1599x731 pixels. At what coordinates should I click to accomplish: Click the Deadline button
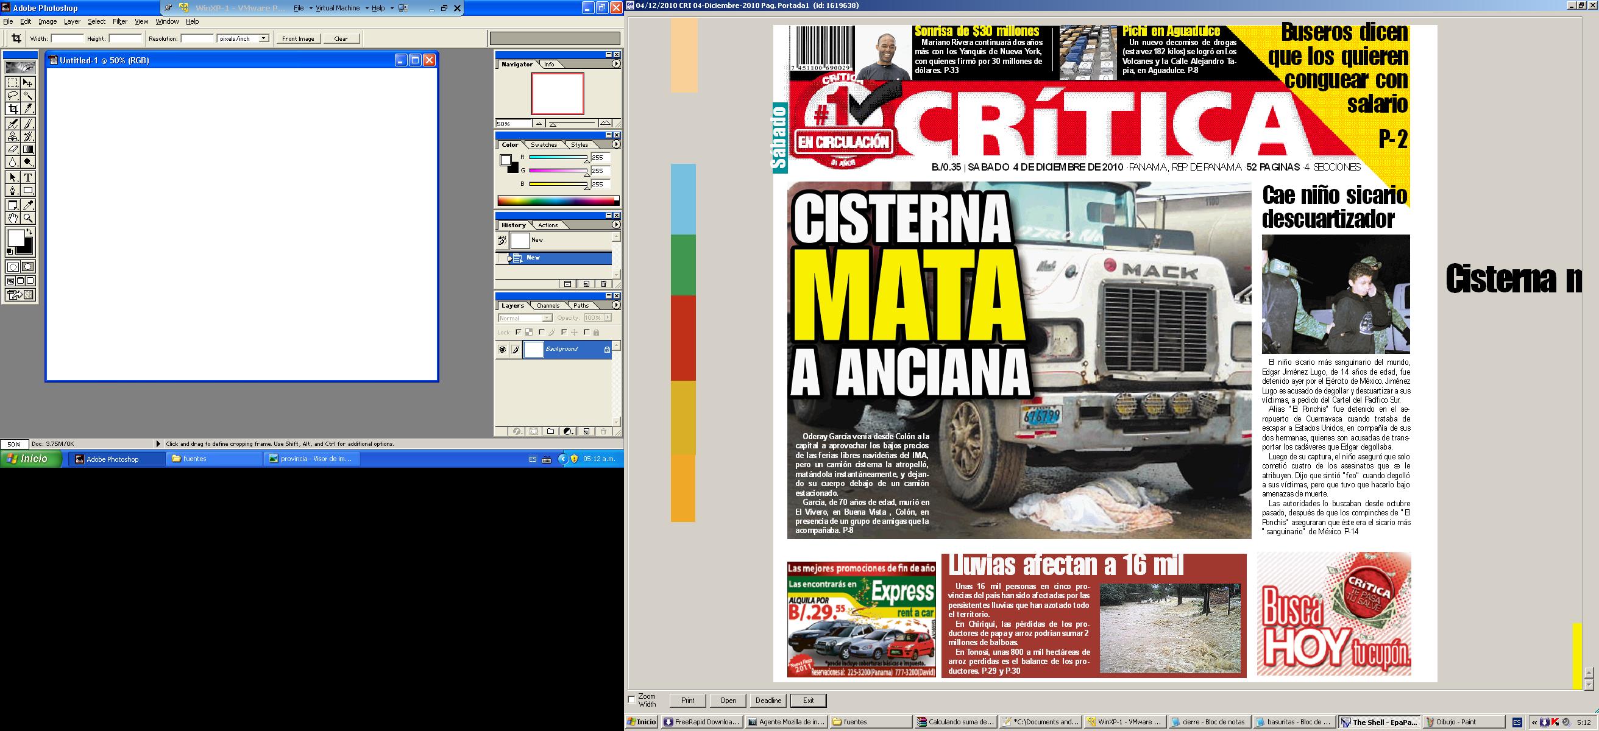[768, 701]
